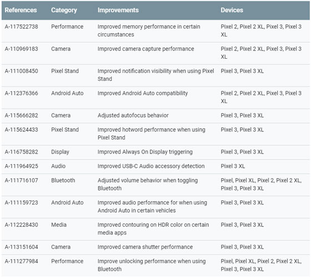
Task: Click devices cell in A-112228430 row
Action: coord(242,224)
